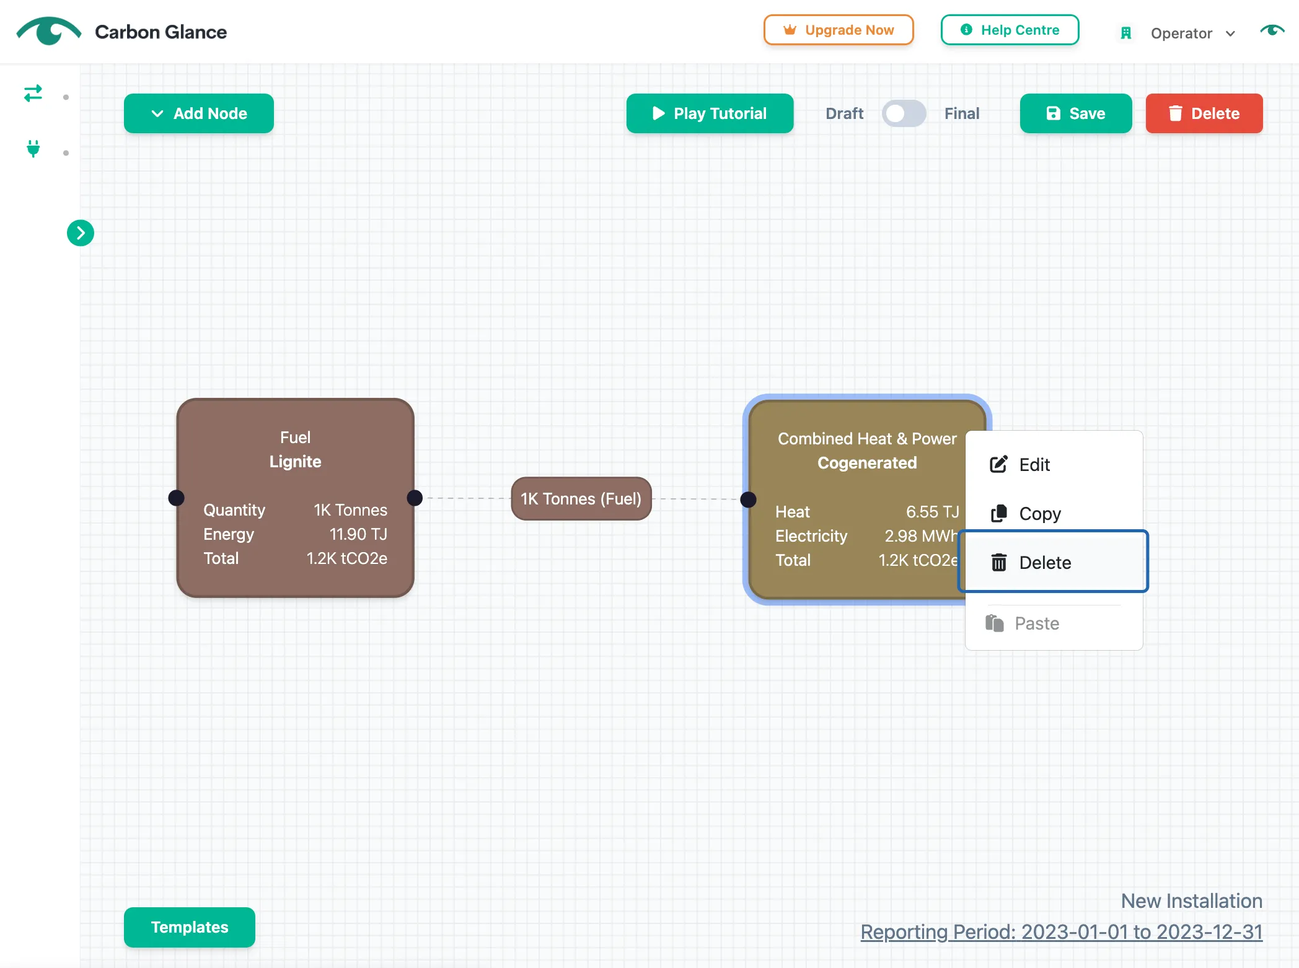The image size is (1299, 968).
Task: Click the red Delete button in toolbar
Action: [x=1204, y=113]
